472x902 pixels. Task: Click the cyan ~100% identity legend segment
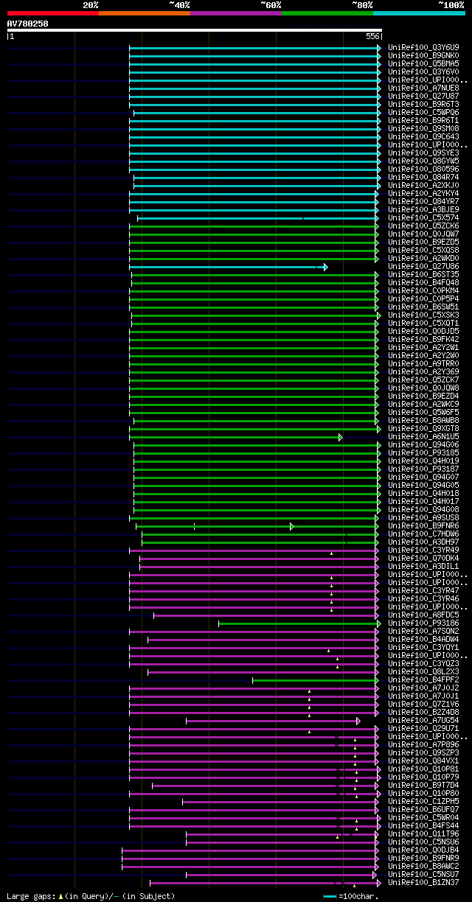tap(419, 13)
